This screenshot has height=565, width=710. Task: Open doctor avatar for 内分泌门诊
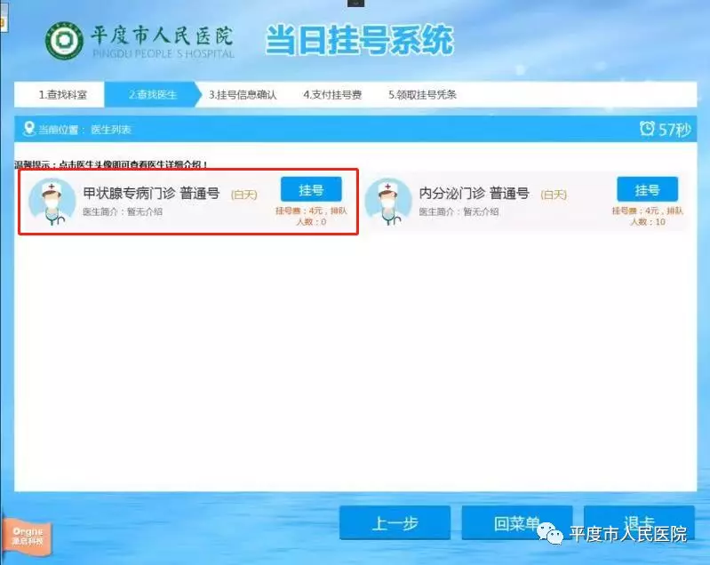pyautogui.click(x=387, y=203)
